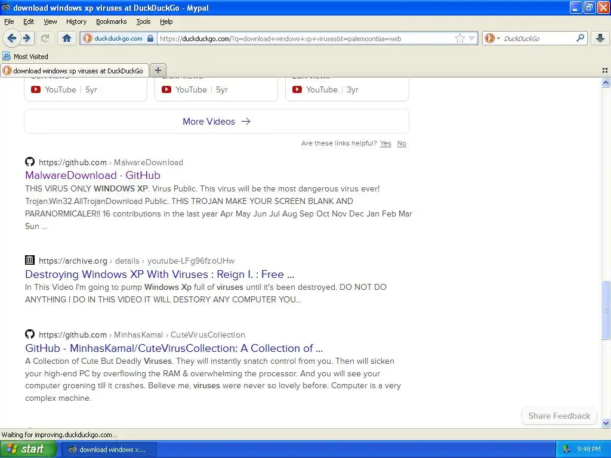The height and width of the screenshot is (458, 611).
Task: Go forward with the Forward arrow button
Action: click(x=27, y=38)
